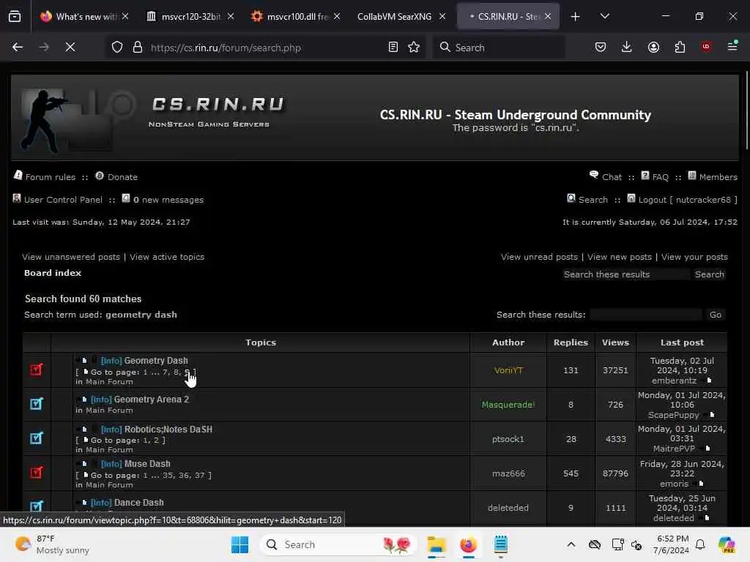Click the input beside 'Search these results:'
This screenshot has width=750, height=562.
(645, 315)
